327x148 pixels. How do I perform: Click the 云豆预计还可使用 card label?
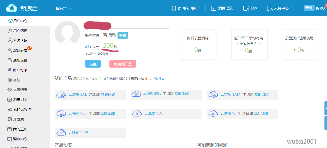299,38
